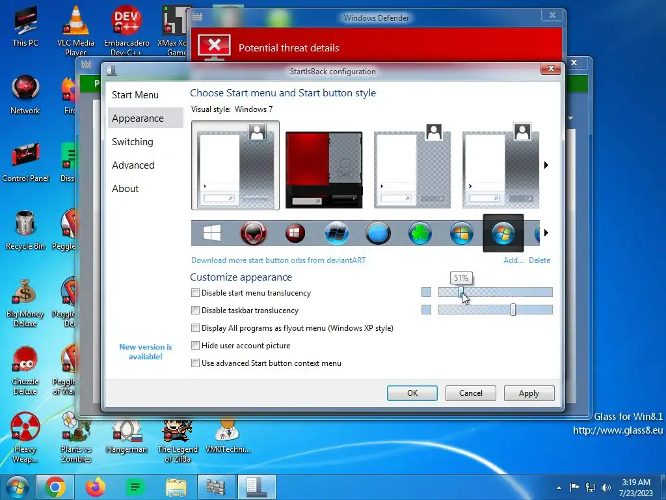Check Hide user account picture

pyautogui.click(x=195, y=345)
